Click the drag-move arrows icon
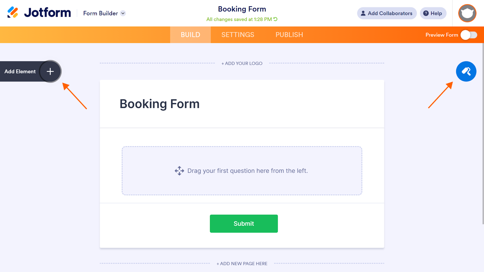This screenshot has height=272, width=484. coord(179,171)
